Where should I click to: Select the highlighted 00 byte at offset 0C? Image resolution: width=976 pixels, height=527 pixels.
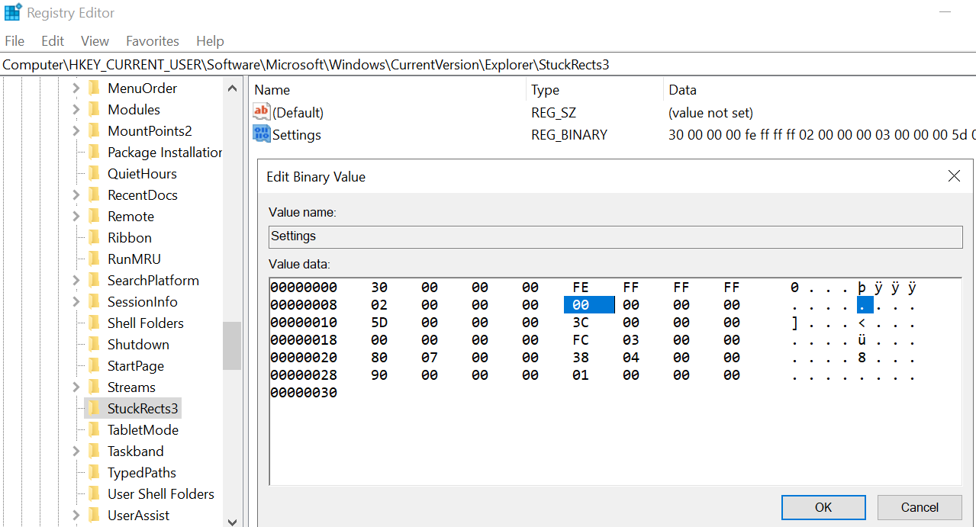tap(589, 305)
